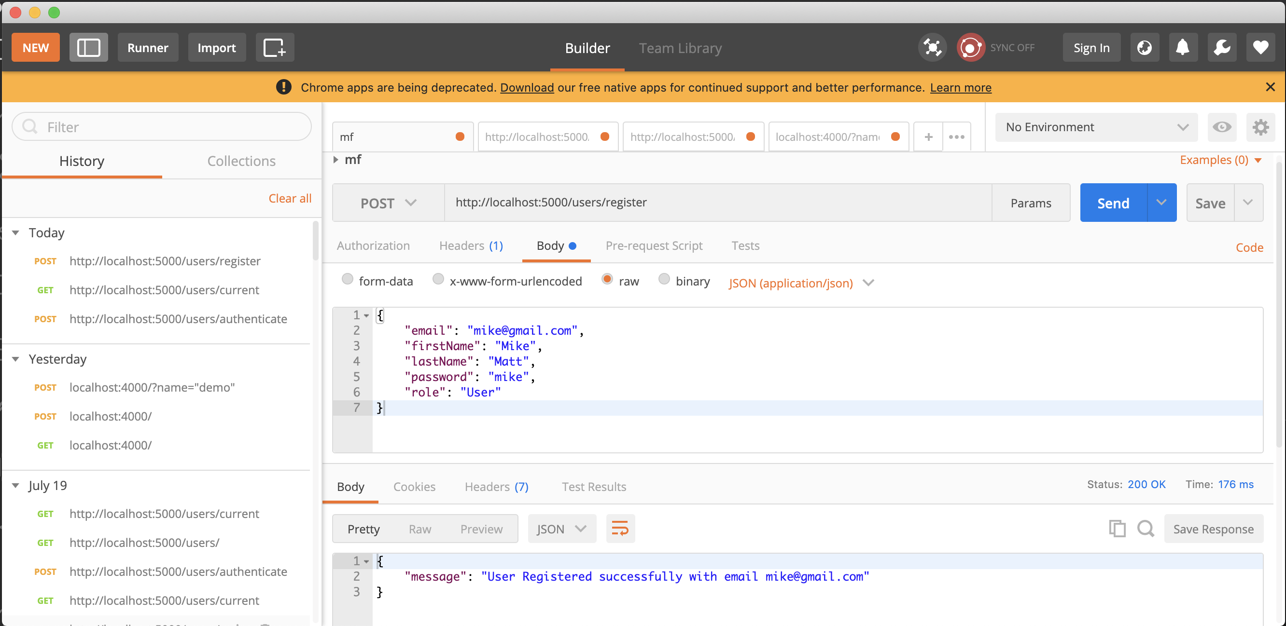The height and width of the screenshot is (626, 1286).
Task: Expand the mf request description
Action: pos(335,160)
